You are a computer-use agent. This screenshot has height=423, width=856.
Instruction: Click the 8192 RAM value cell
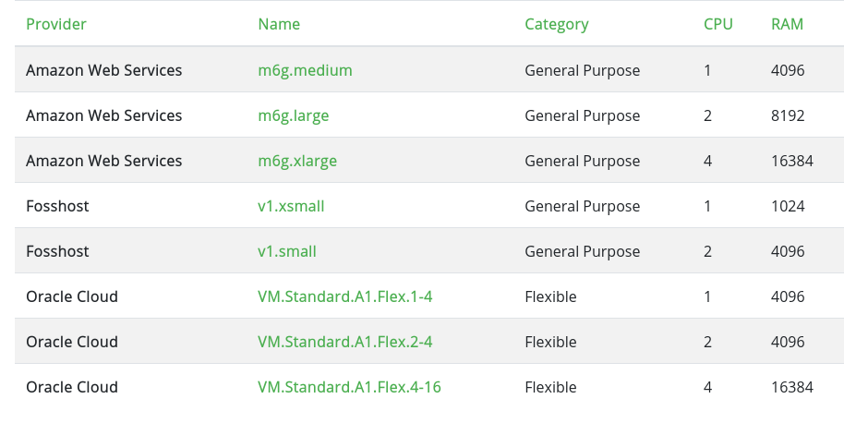pyautogui.click(x=788, y=115)
